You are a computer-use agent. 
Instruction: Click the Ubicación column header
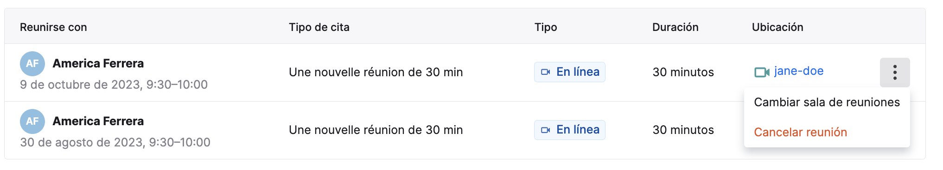tap(777, 27)
